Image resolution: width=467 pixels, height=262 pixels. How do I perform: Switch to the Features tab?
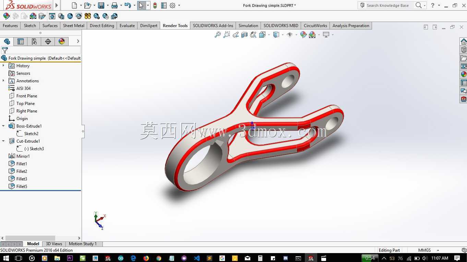tap(10, 26)
